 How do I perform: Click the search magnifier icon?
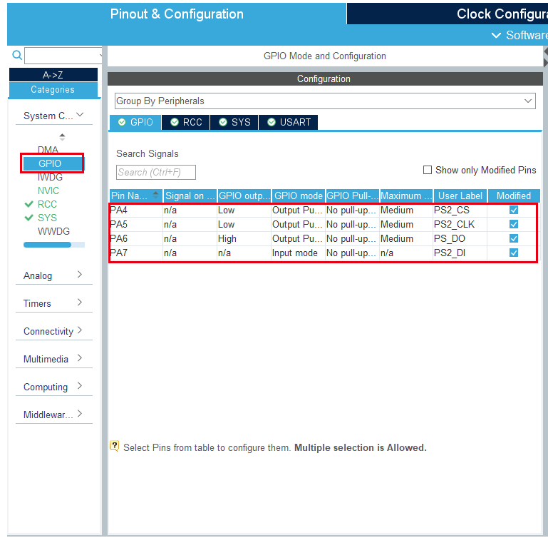click(17, 56)
